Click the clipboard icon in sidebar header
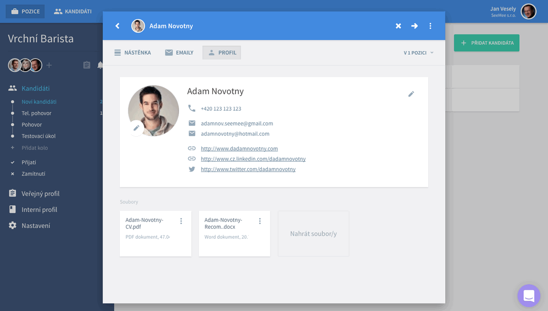This screenshot has width=548, height=311. 87,65
